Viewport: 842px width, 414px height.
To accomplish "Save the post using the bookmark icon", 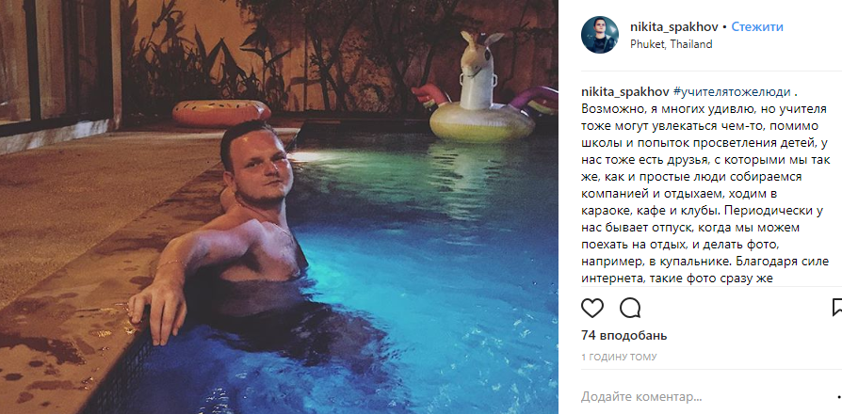I will (836, 308).
